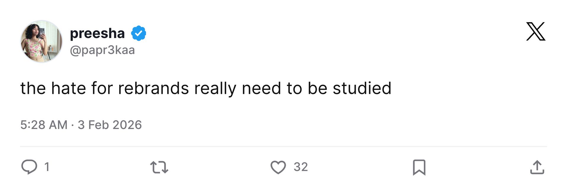Click the reply count 1
The image size is (567, 196).
[47, 167]
